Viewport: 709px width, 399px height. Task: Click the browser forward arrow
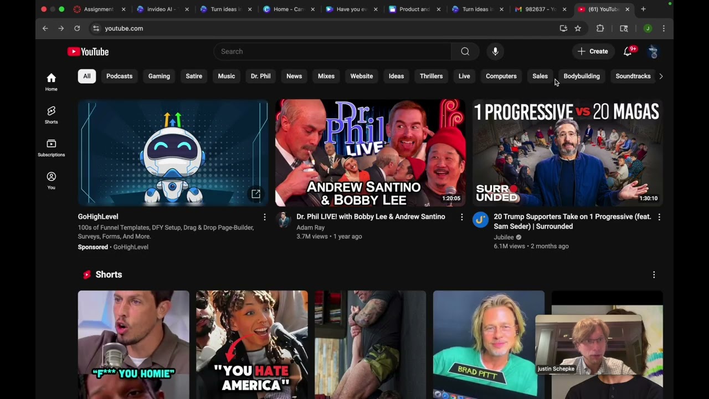click(61, 28)
